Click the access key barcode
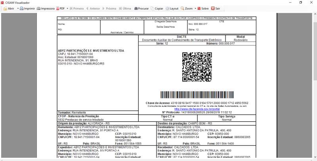Screen dimensions: 317x161 (x=197, y=95)
